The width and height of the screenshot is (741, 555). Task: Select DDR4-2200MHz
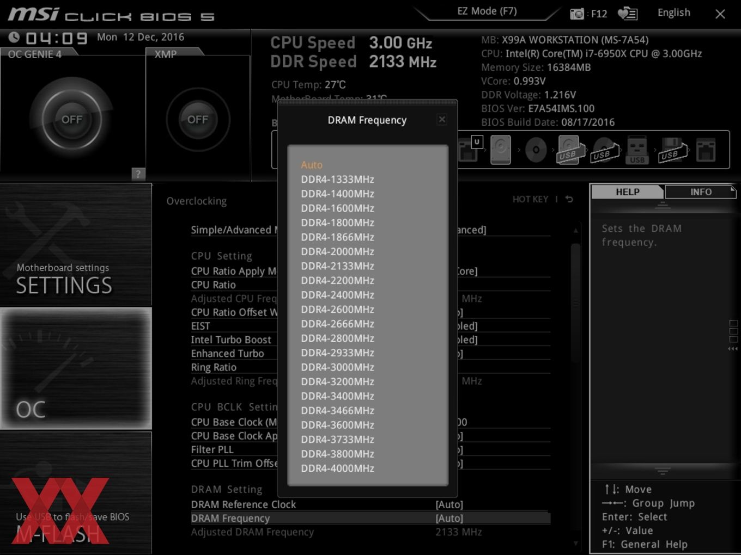tap(338, 280)
